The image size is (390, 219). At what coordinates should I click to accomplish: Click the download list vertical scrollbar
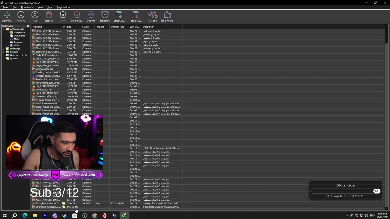pos(387,118)
